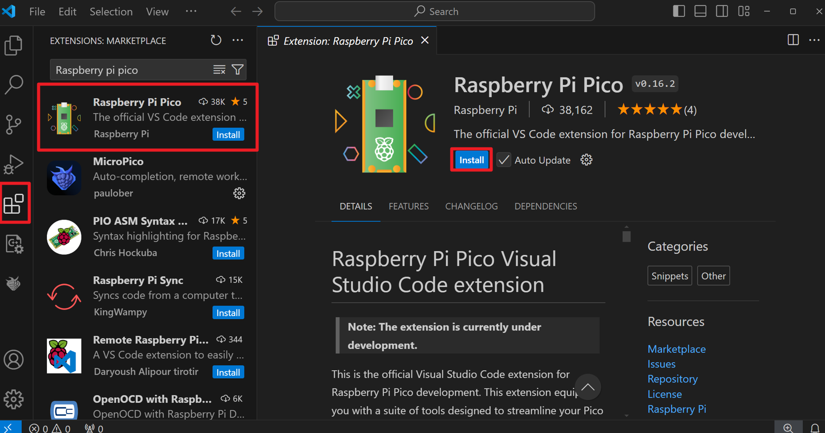
Task: Open Run and Debug view
Action: [14, 164]
